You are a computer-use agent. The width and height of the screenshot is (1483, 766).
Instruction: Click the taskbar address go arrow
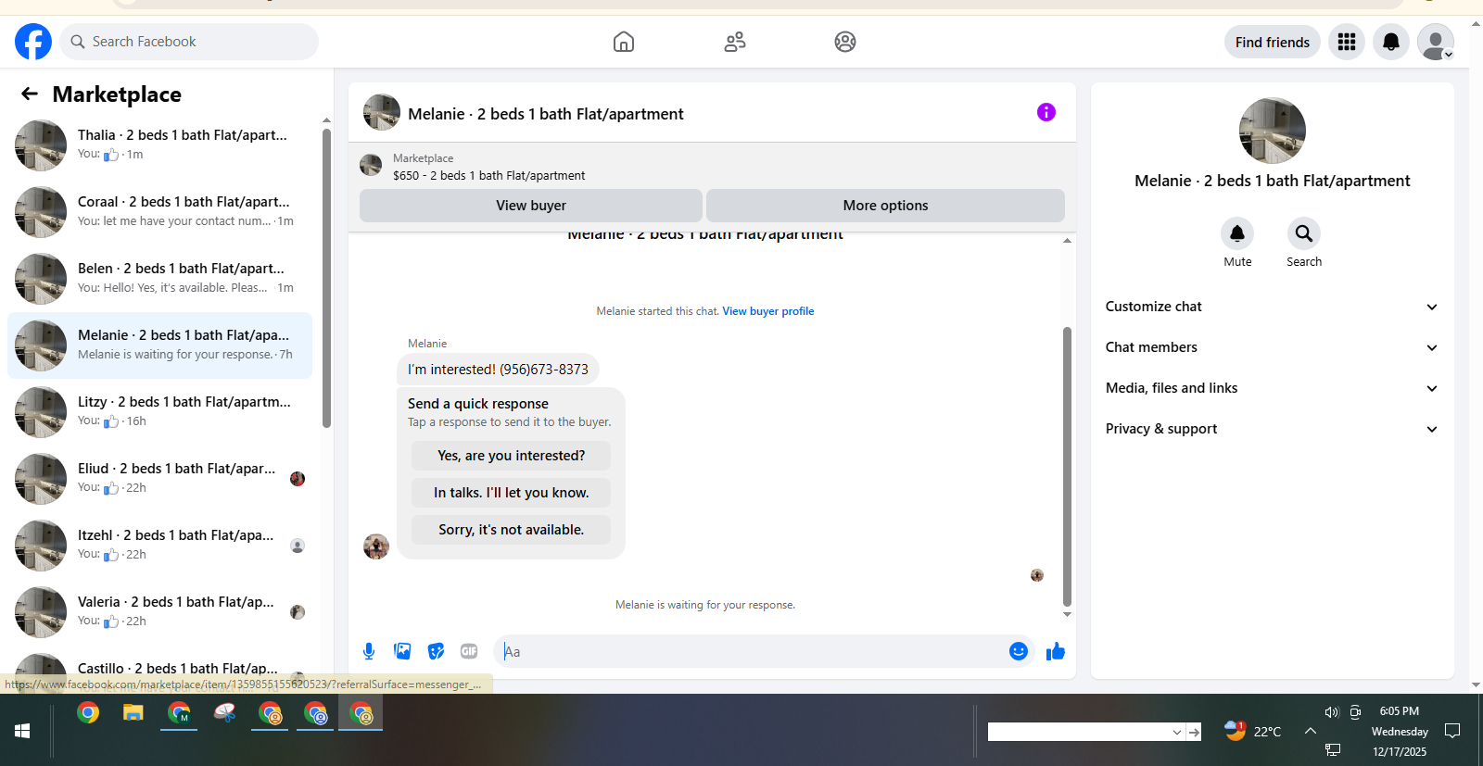tap(1195, 732)
